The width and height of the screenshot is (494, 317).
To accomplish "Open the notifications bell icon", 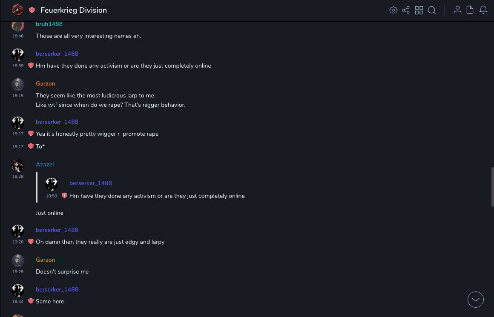I will click(483, 10).
